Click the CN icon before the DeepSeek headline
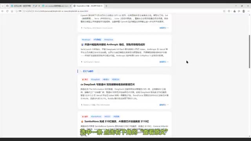 pyautogui.click(x=82, y=85)
